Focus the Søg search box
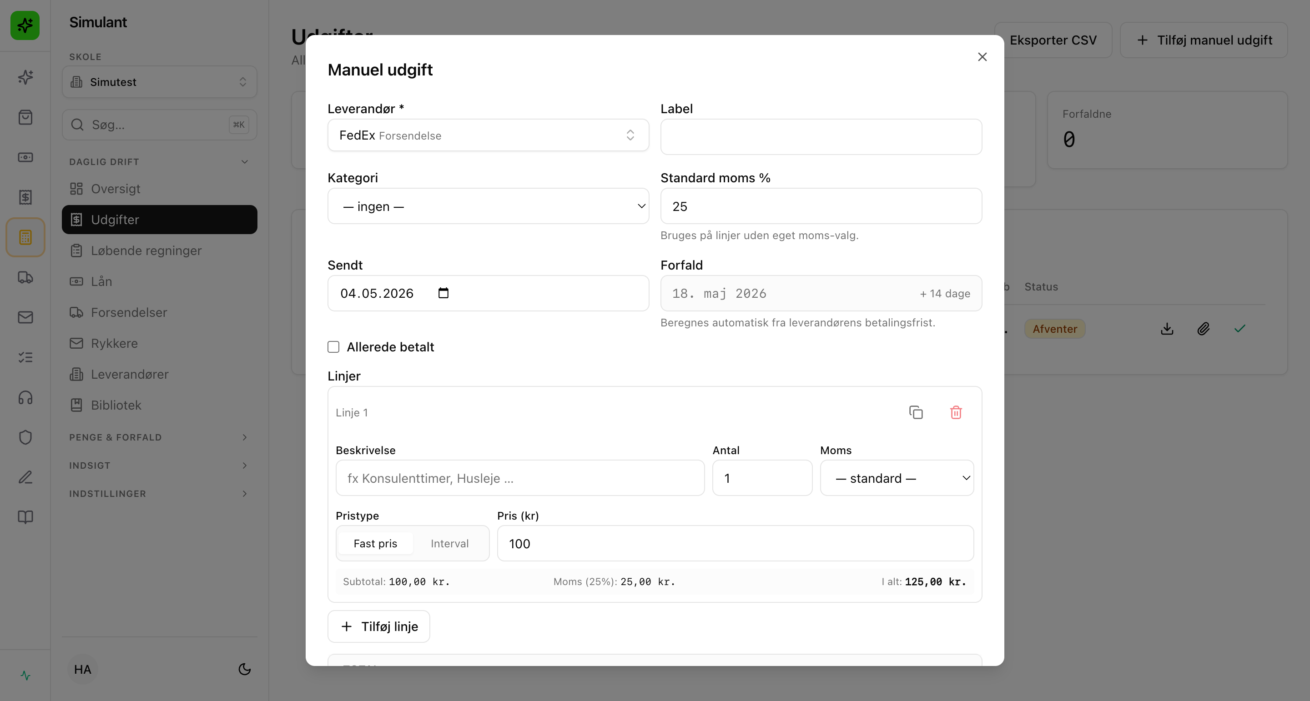Viewport: 1310px width, 701px height. click(160, 125)
